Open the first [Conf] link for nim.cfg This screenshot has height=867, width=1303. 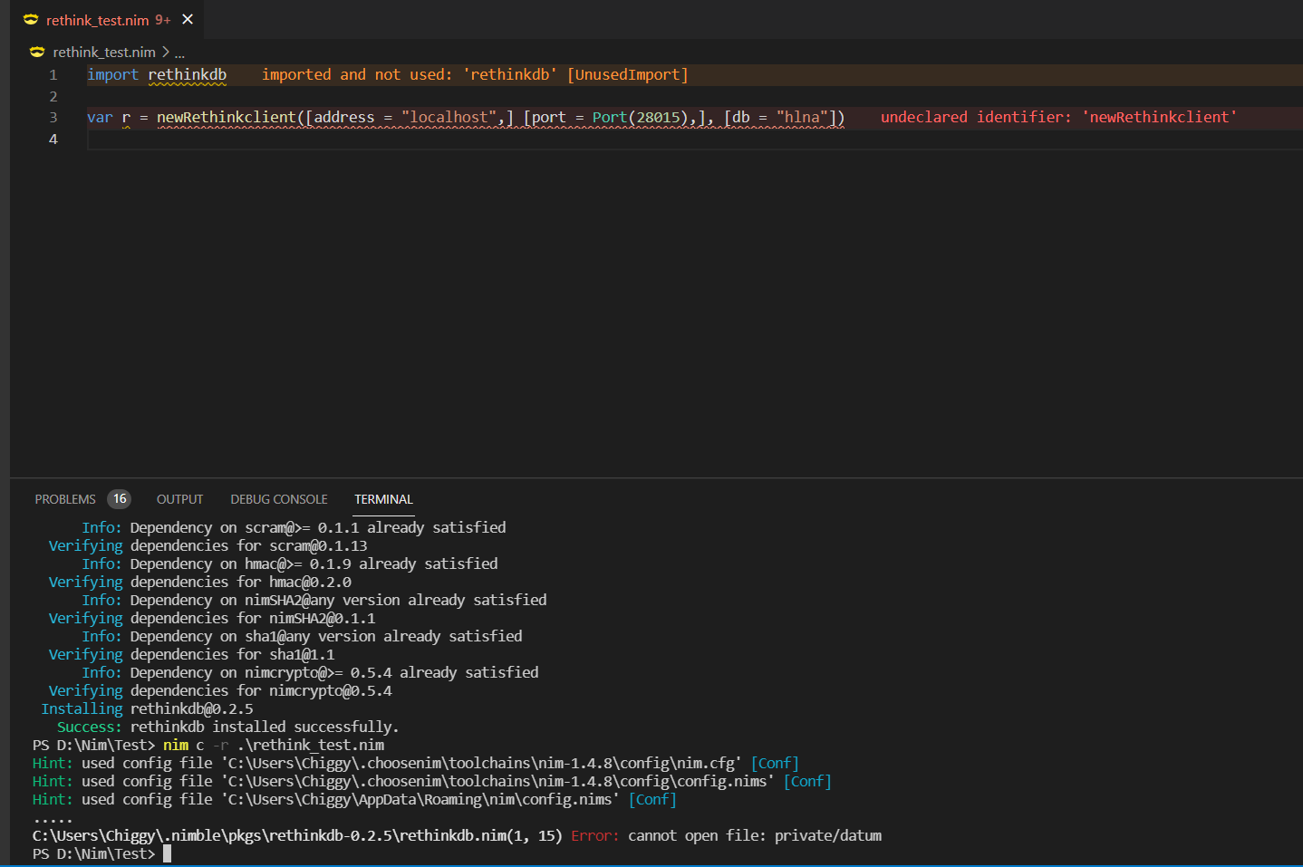[775, 763]
